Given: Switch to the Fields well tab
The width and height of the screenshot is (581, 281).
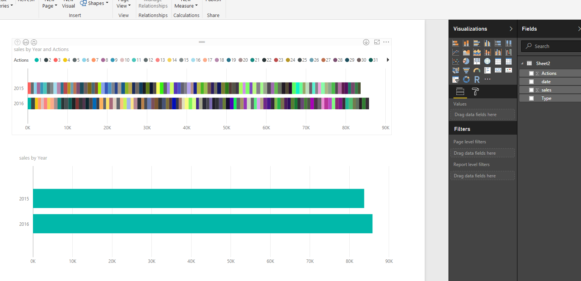Looking at the screenshot, I should pyautogui.click(x=460, y=92).
